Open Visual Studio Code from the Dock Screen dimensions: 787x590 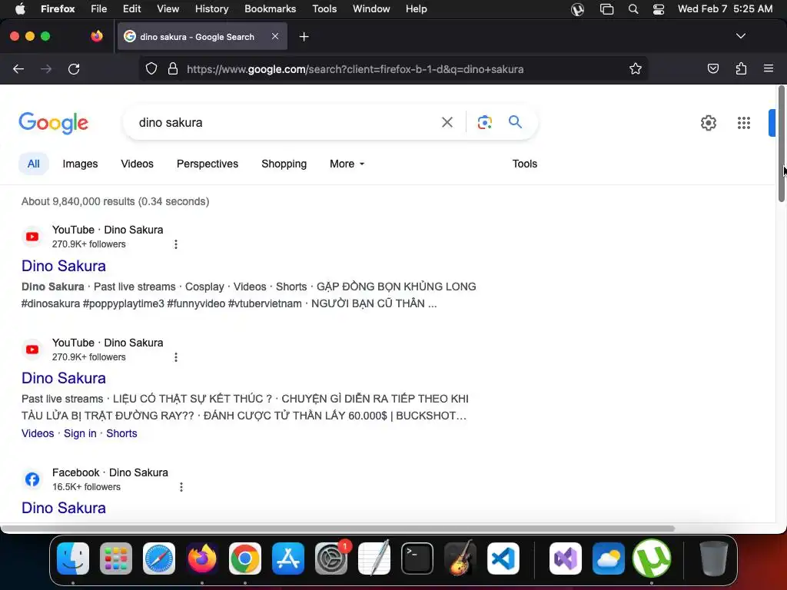click(503, 559)
